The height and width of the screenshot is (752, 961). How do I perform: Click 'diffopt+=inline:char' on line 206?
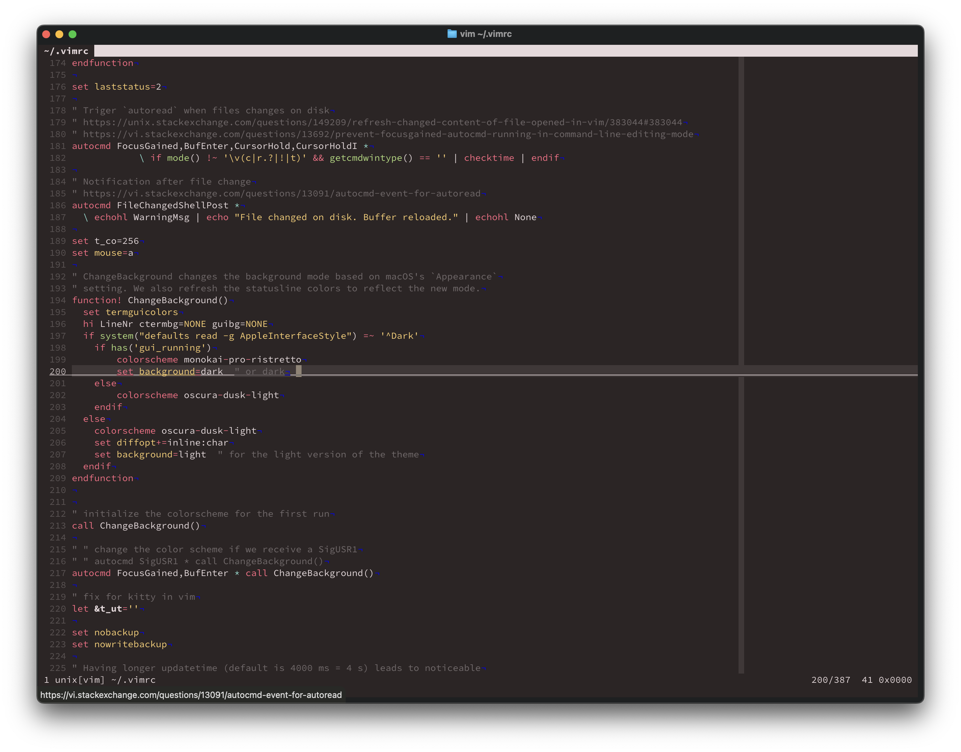[x=172, y=443]
